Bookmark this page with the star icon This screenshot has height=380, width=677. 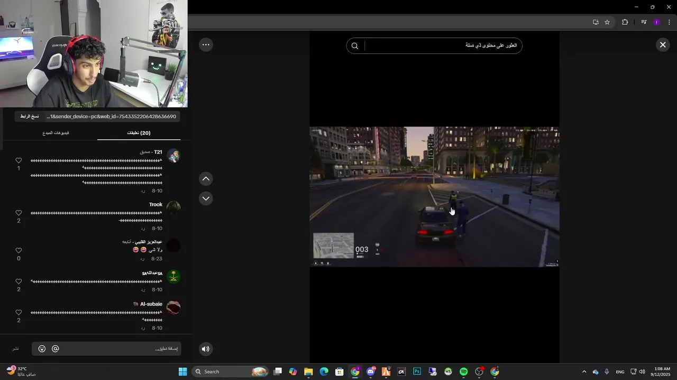[x=607, y=22]
